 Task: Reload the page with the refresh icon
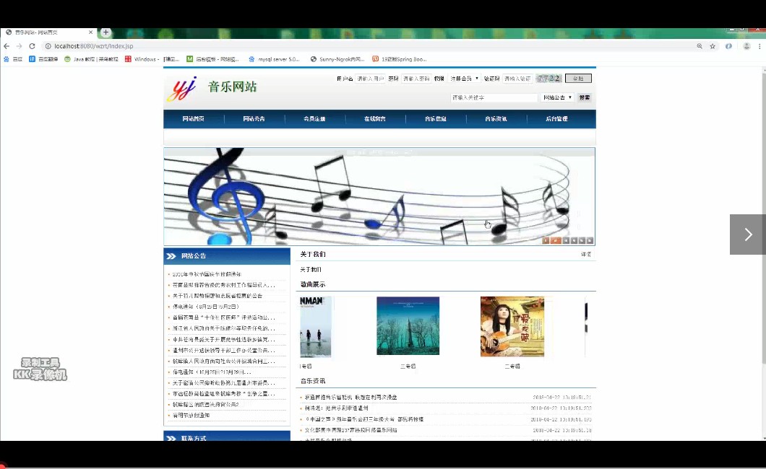[33, 46]
